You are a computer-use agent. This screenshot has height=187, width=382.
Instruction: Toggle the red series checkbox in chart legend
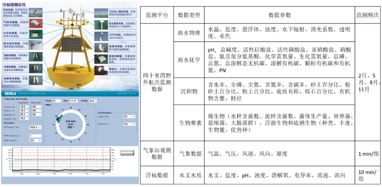click(x=122, y=151)
